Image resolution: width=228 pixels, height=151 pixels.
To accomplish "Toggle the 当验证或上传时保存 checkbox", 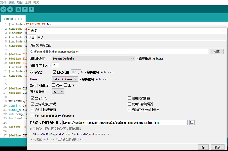I will 130,110.
